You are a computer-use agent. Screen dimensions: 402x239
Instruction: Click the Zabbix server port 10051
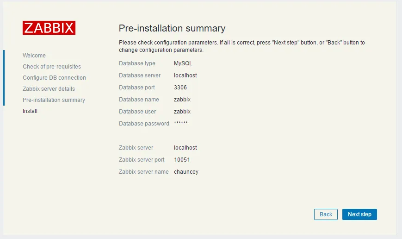pos(182,160)
